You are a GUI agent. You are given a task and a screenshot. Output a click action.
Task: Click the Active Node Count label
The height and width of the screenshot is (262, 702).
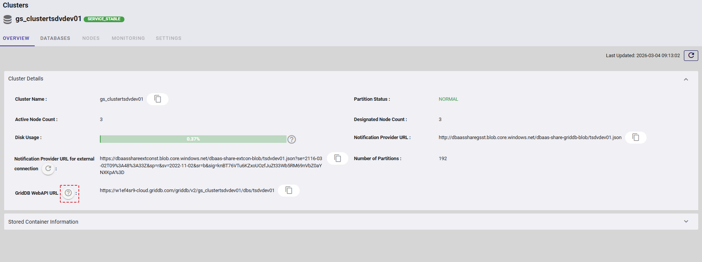click(x=36, y=120)
